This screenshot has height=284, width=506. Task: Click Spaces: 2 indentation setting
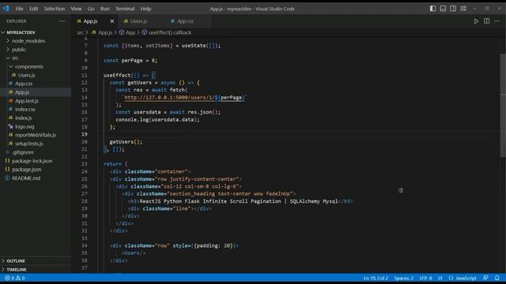(x=403, y=278)
